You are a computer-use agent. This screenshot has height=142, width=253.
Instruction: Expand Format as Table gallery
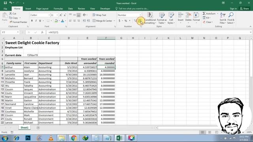(162, 18)
